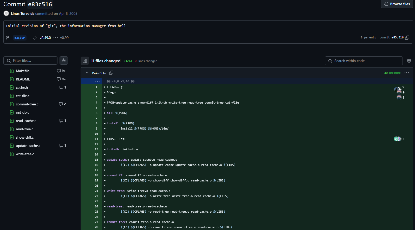
Task: Copy full commit SHA e83c516
Action: tap(407, 38)
